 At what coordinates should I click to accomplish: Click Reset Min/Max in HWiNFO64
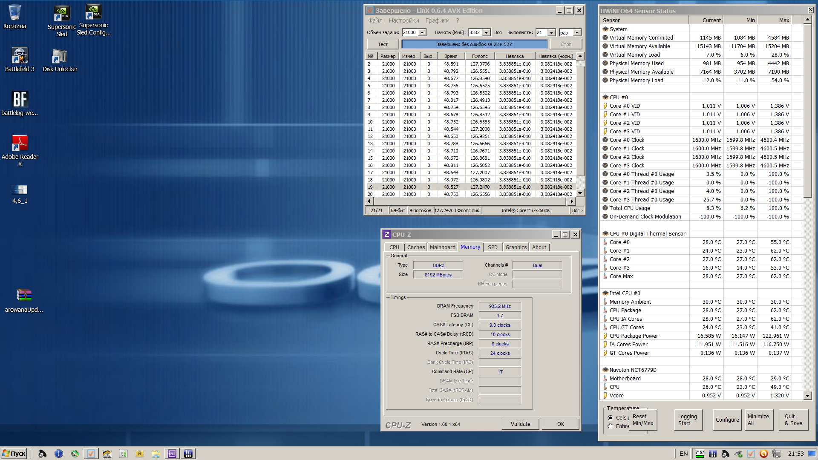(x=642, y=420)
